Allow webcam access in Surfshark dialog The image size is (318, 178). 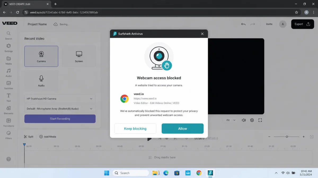tap(183, 128)
